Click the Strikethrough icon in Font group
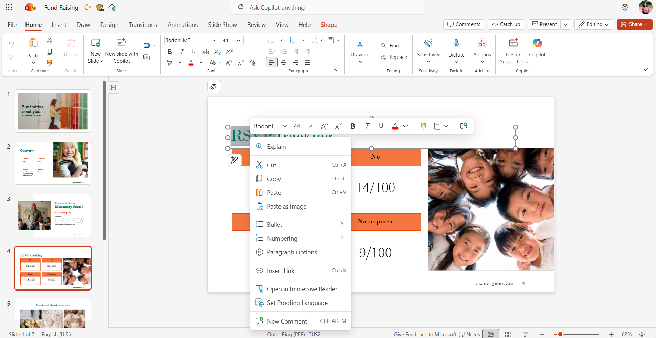The image size is (656, 338). 206,52
